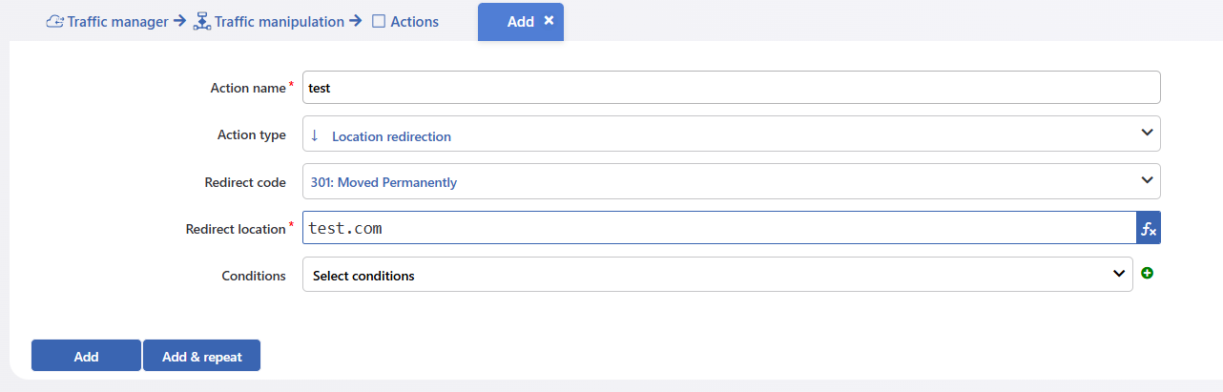Viewport: 1223px width, 392px height.
Task: Click the Traffic manager cloud icon
Action: [x=55, y=21]
